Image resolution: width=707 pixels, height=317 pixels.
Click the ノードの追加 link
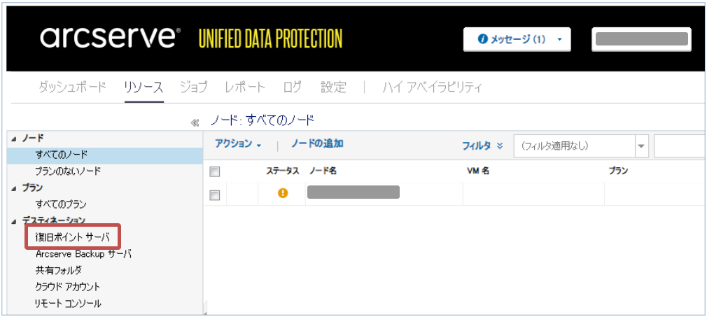coord(317,144)
